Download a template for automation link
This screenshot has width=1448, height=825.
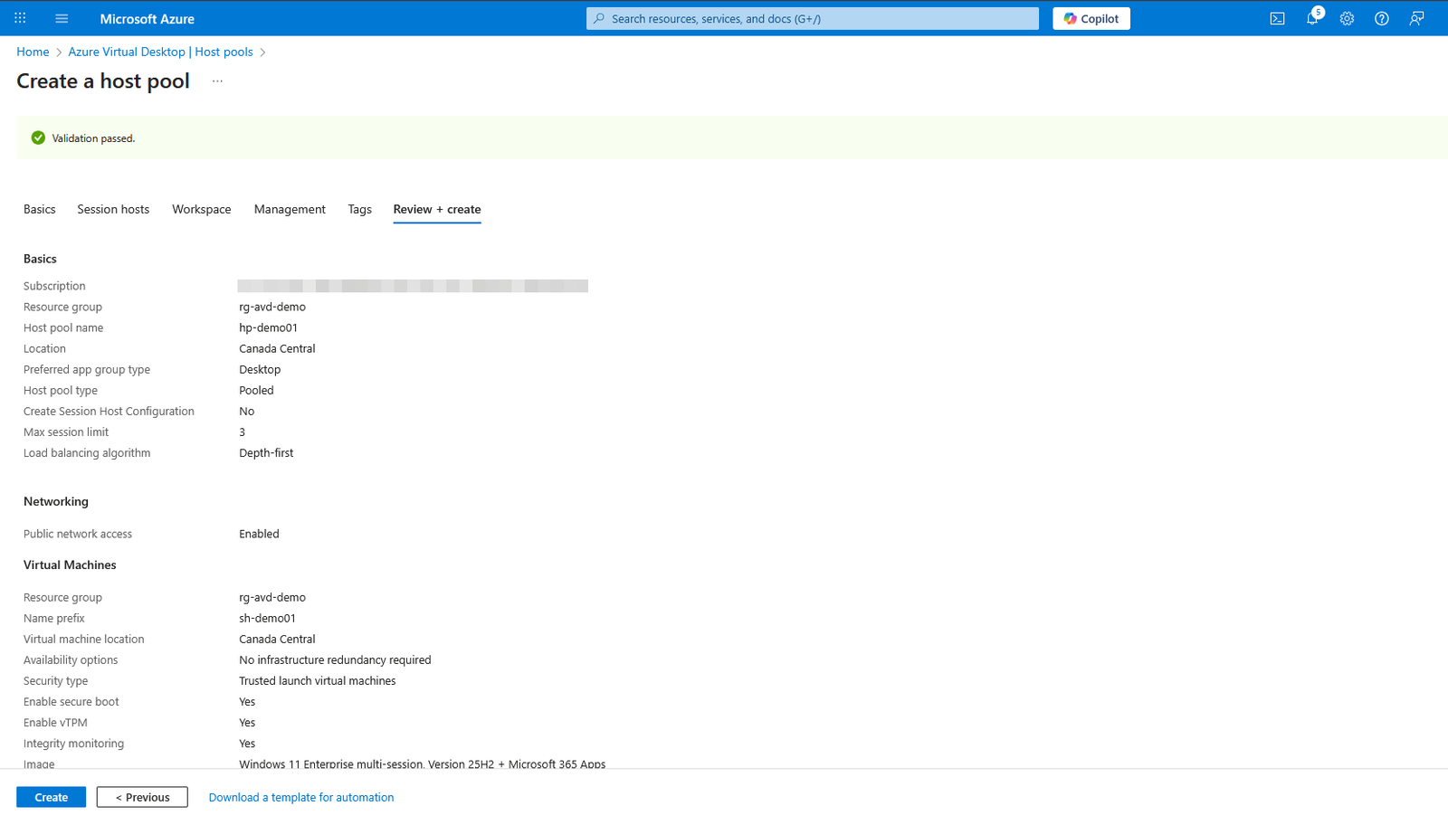[301, 797]
